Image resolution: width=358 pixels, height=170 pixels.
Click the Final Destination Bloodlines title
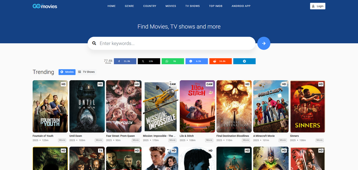pos(233,136)
